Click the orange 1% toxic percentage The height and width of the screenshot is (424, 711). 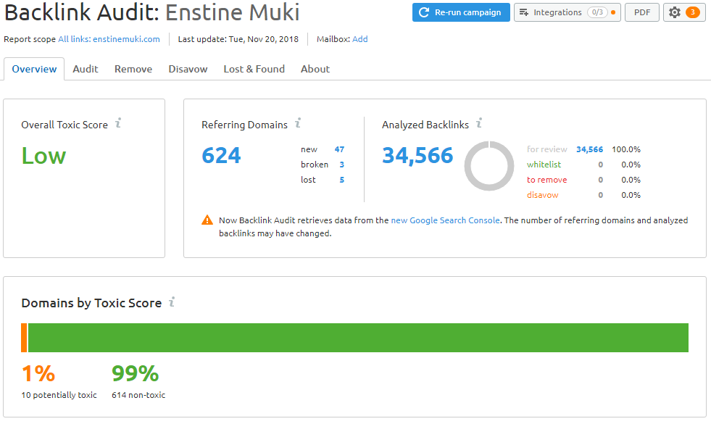pyautogui.click(x=38, y=374)
